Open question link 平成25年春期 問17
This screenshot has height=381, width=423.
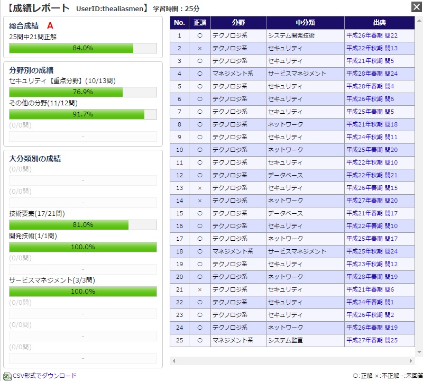[372, 239]
